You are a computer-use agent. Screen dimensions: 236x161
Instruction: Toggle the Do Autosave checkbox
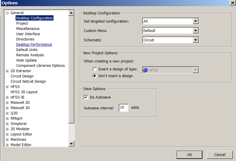coord(86,97)
